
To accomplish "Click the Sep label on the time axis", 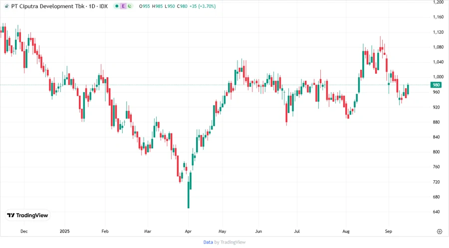I will pyautogui.click(x=388, y=231).
